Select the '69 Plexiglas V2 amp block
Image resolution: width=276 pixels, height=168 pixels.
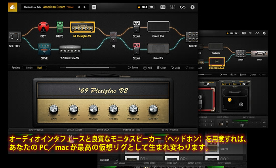(x=82, y=27)
